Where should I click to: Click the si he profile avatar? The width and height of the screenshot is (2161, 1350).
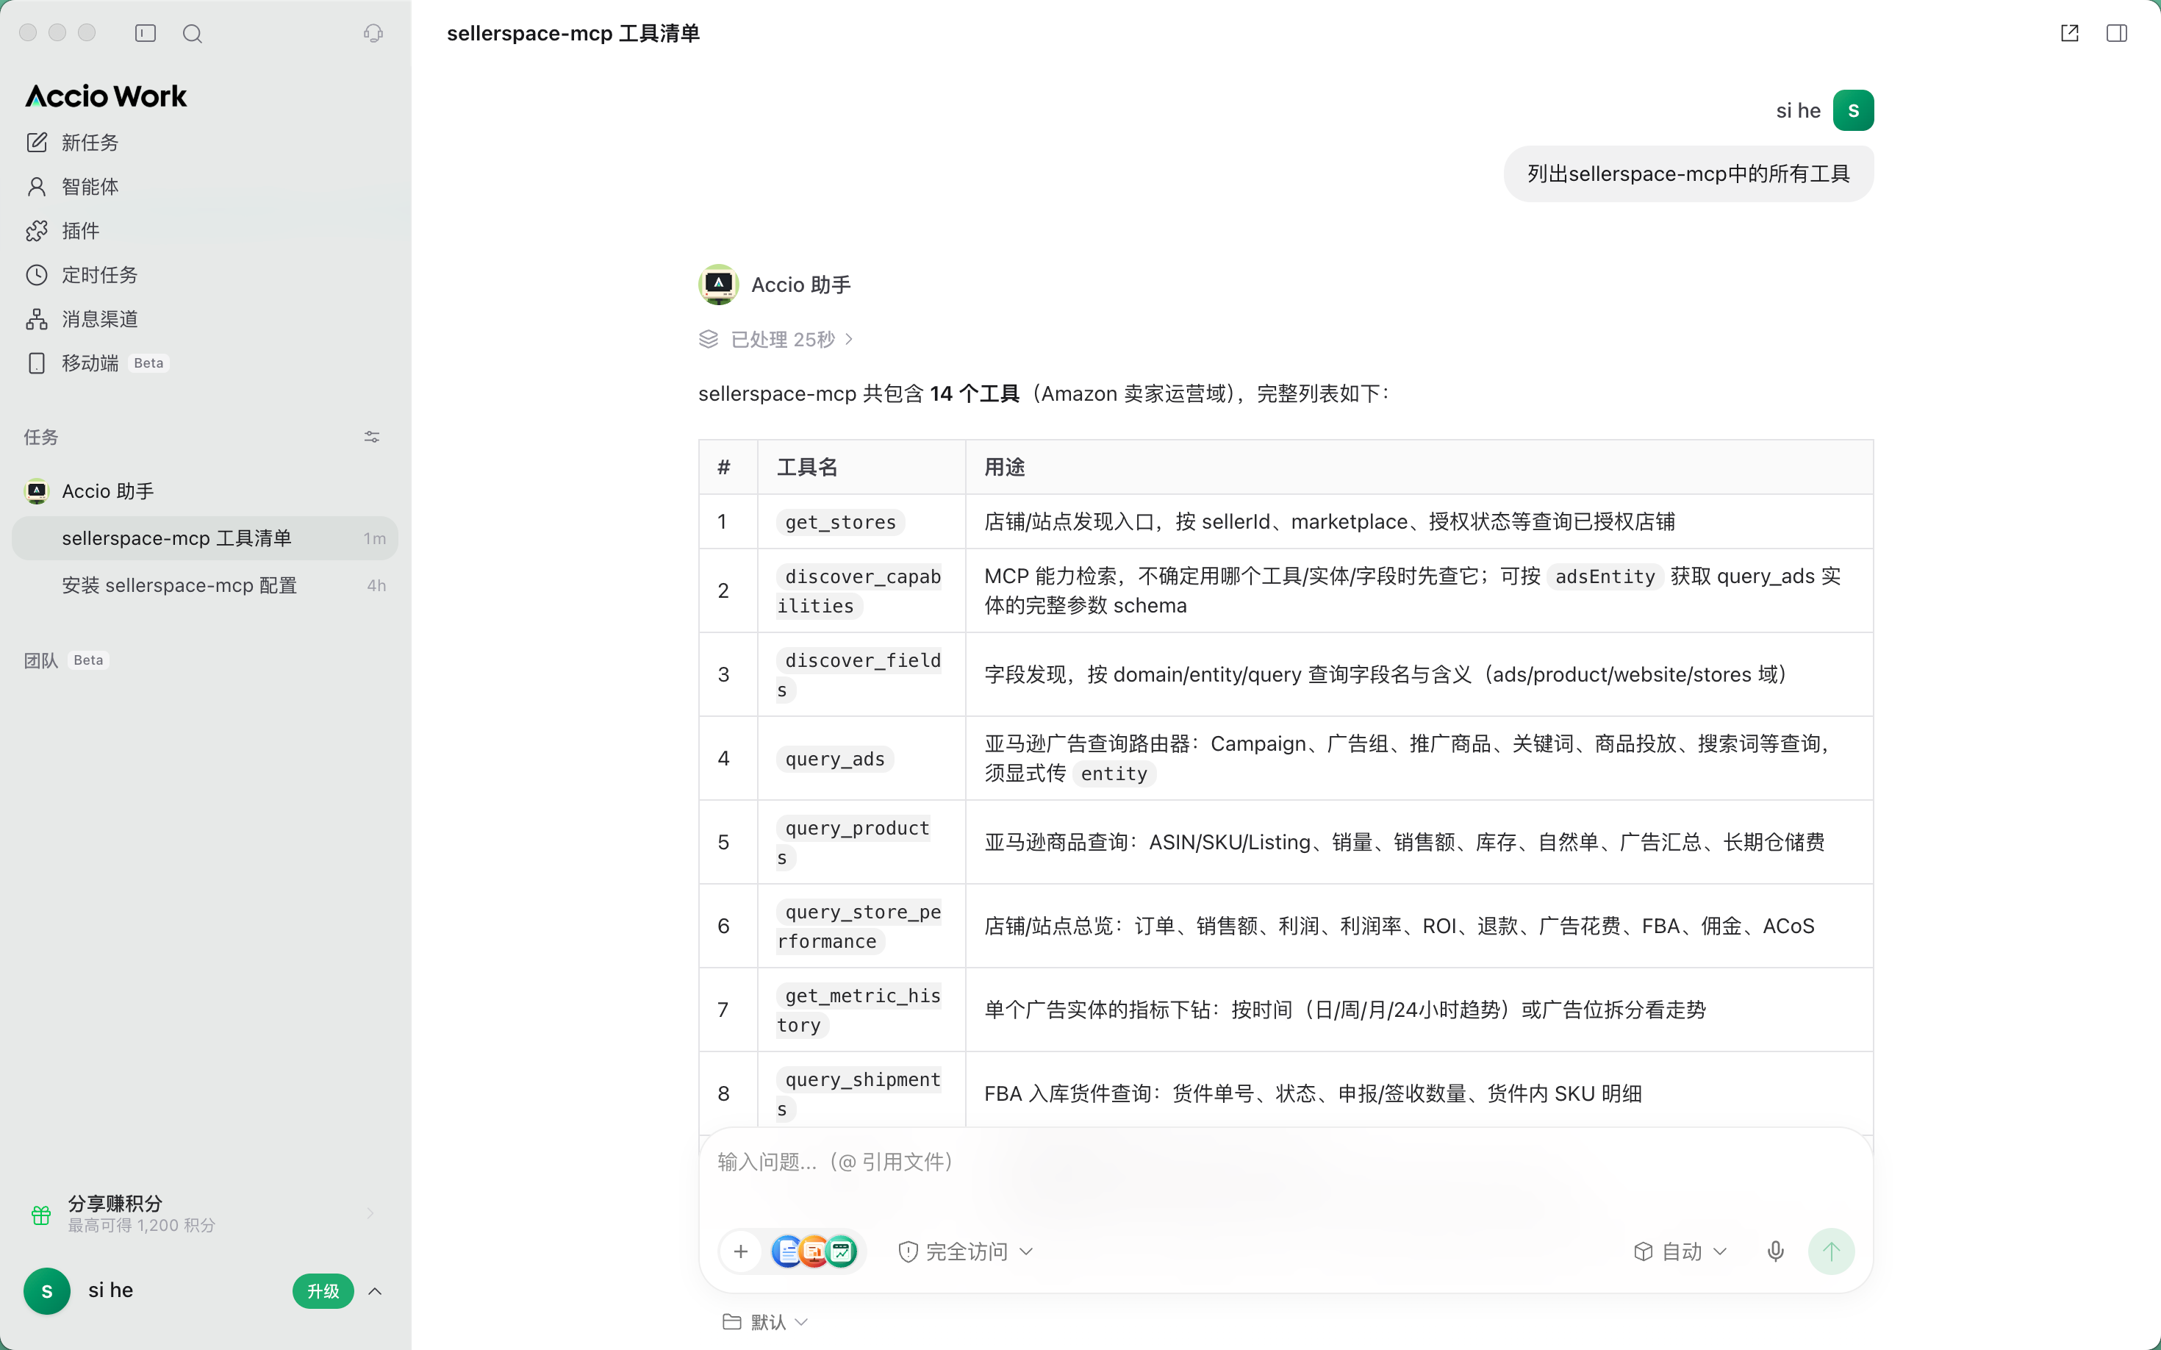(46, 1291)
